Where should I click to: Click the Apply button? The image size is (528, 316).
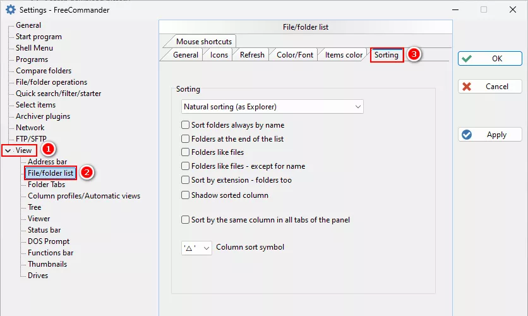point(490,135)
